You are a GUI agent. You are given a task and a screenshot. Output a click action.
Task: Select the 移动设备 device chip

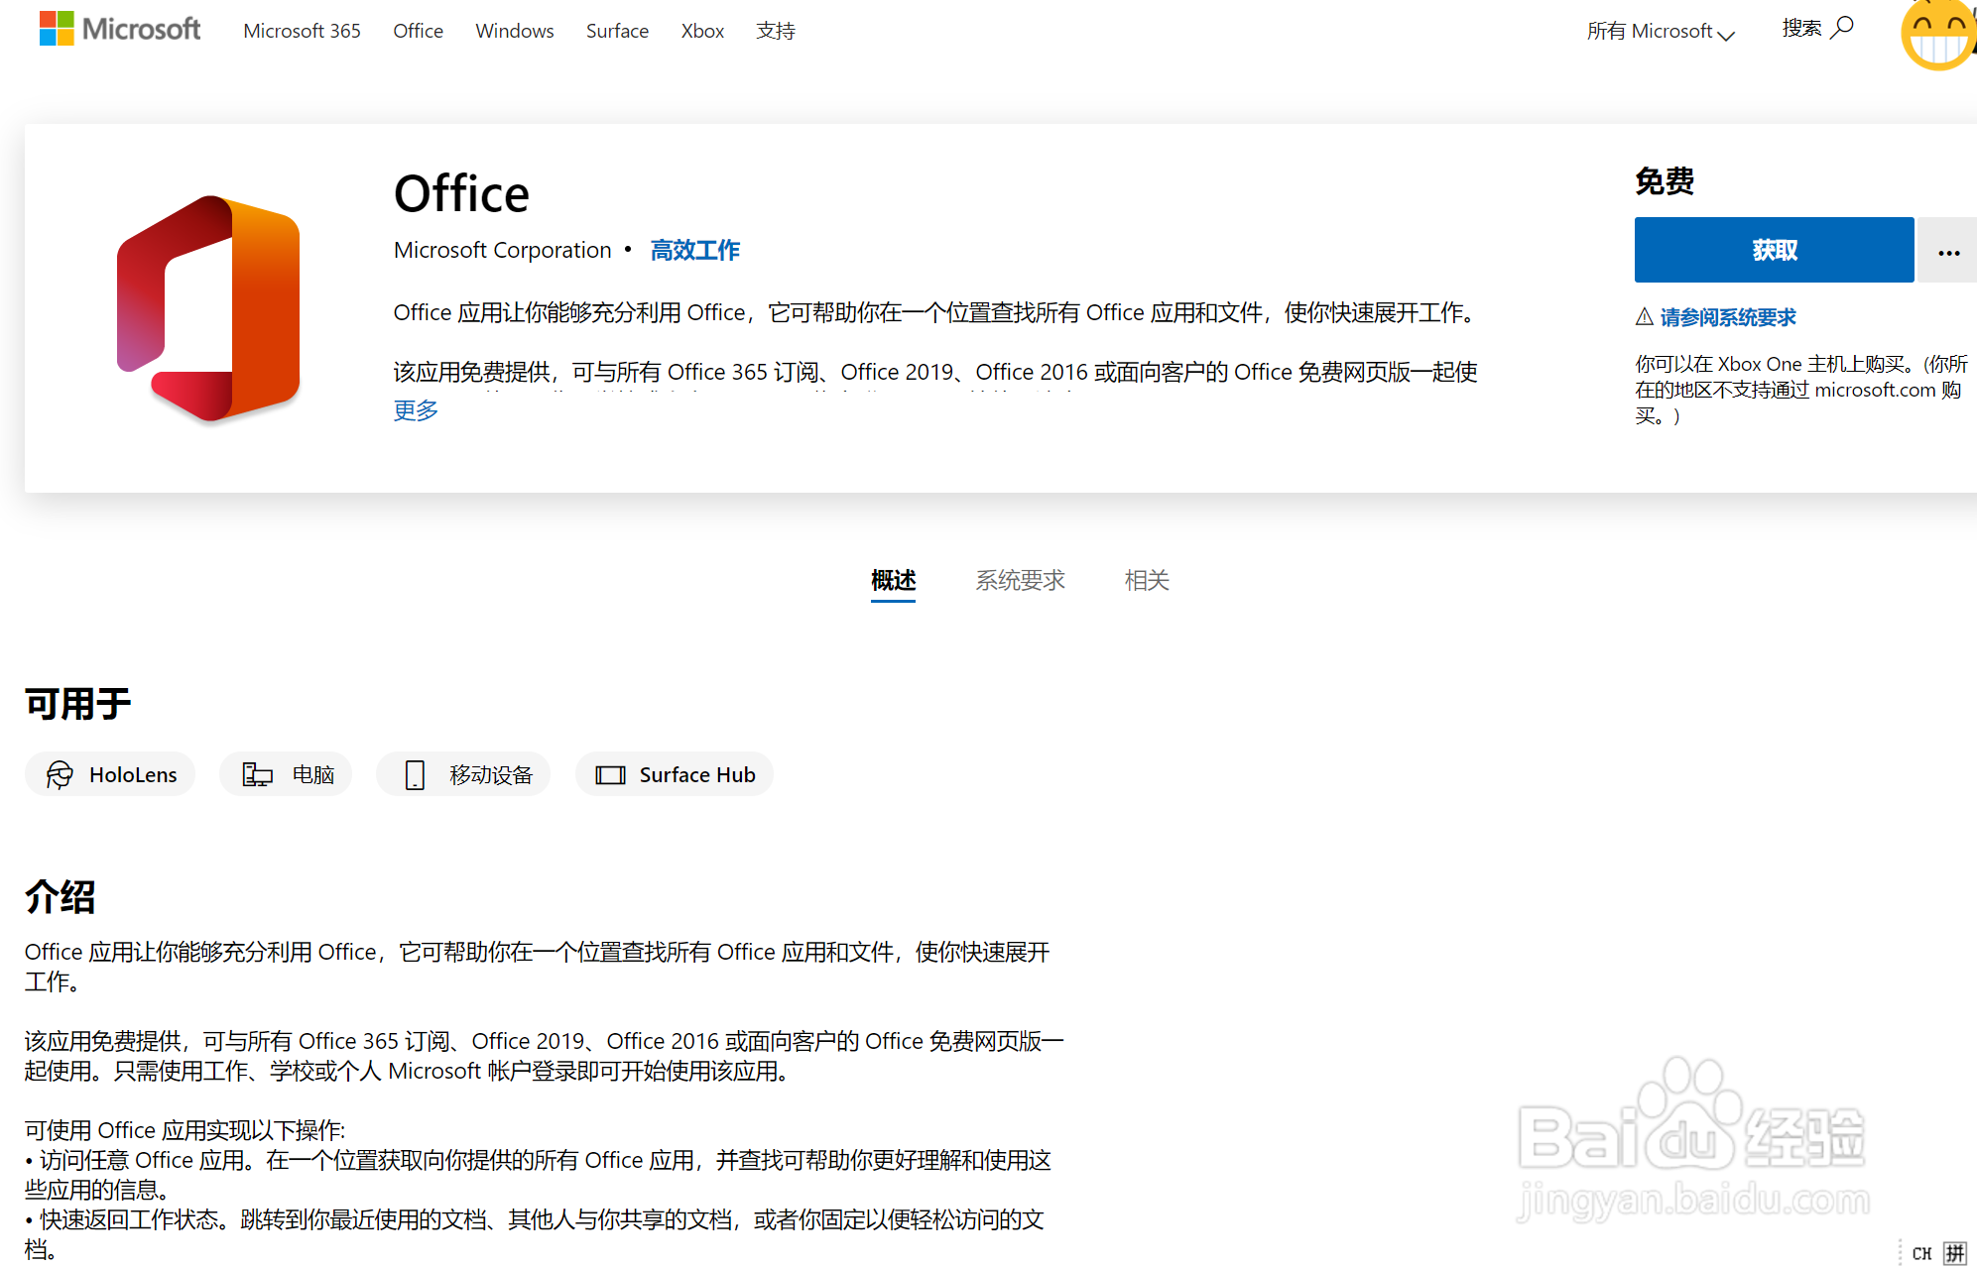click(x=464, y=774)
